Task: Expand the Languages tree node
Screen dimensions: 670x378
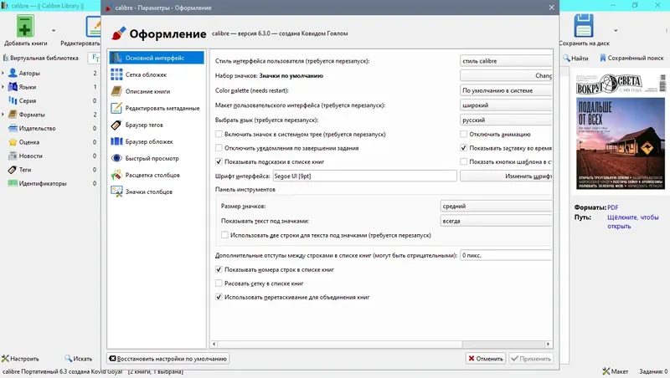Action: click(3, 87)
